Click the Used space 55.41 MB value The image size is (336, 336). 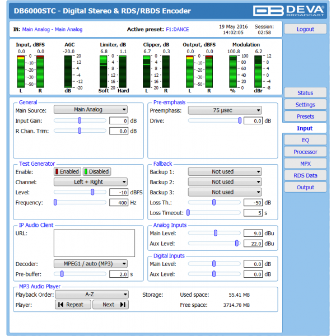[x=239, y=295]
